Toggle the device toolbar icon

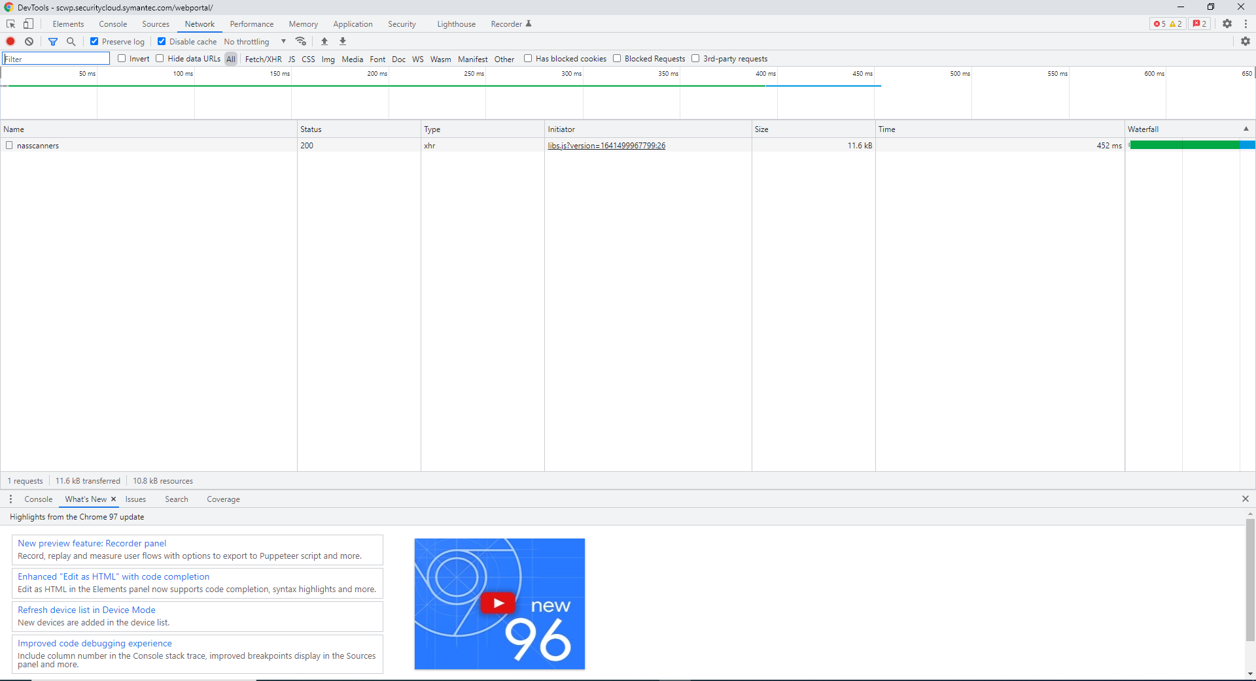(28, 24)
